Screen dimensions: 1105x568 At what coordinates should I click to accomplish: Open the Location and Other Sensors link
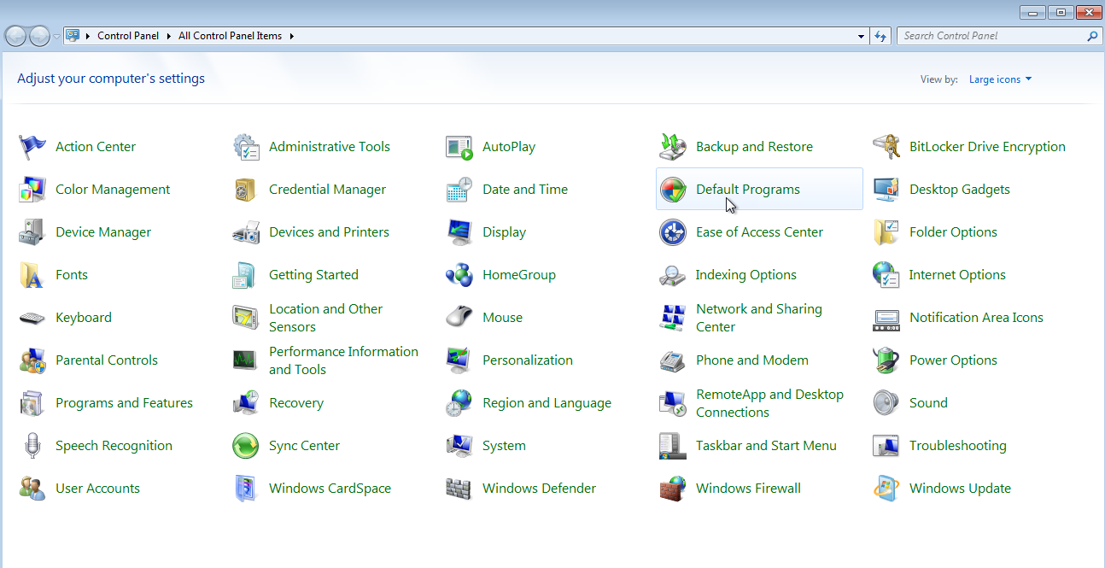(325, 318)
